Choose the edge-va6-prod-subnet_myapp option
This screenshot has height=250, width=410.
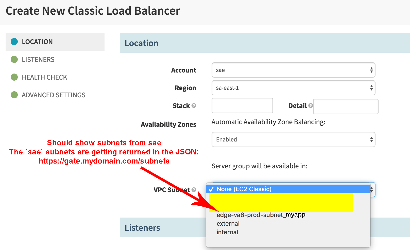[261, 215]
